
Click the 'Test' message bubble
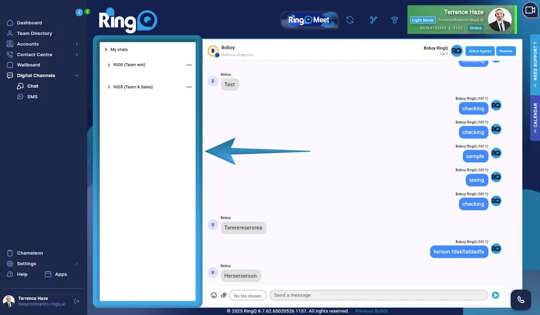pos(229,84)
